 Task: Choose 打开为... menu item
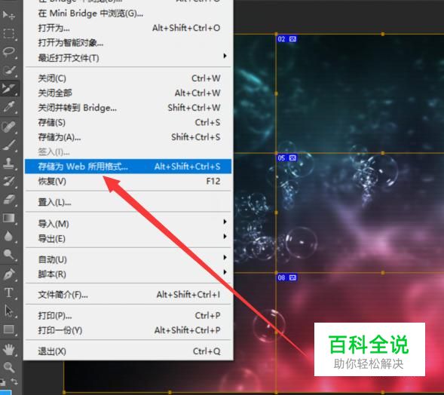pos(128,28)
